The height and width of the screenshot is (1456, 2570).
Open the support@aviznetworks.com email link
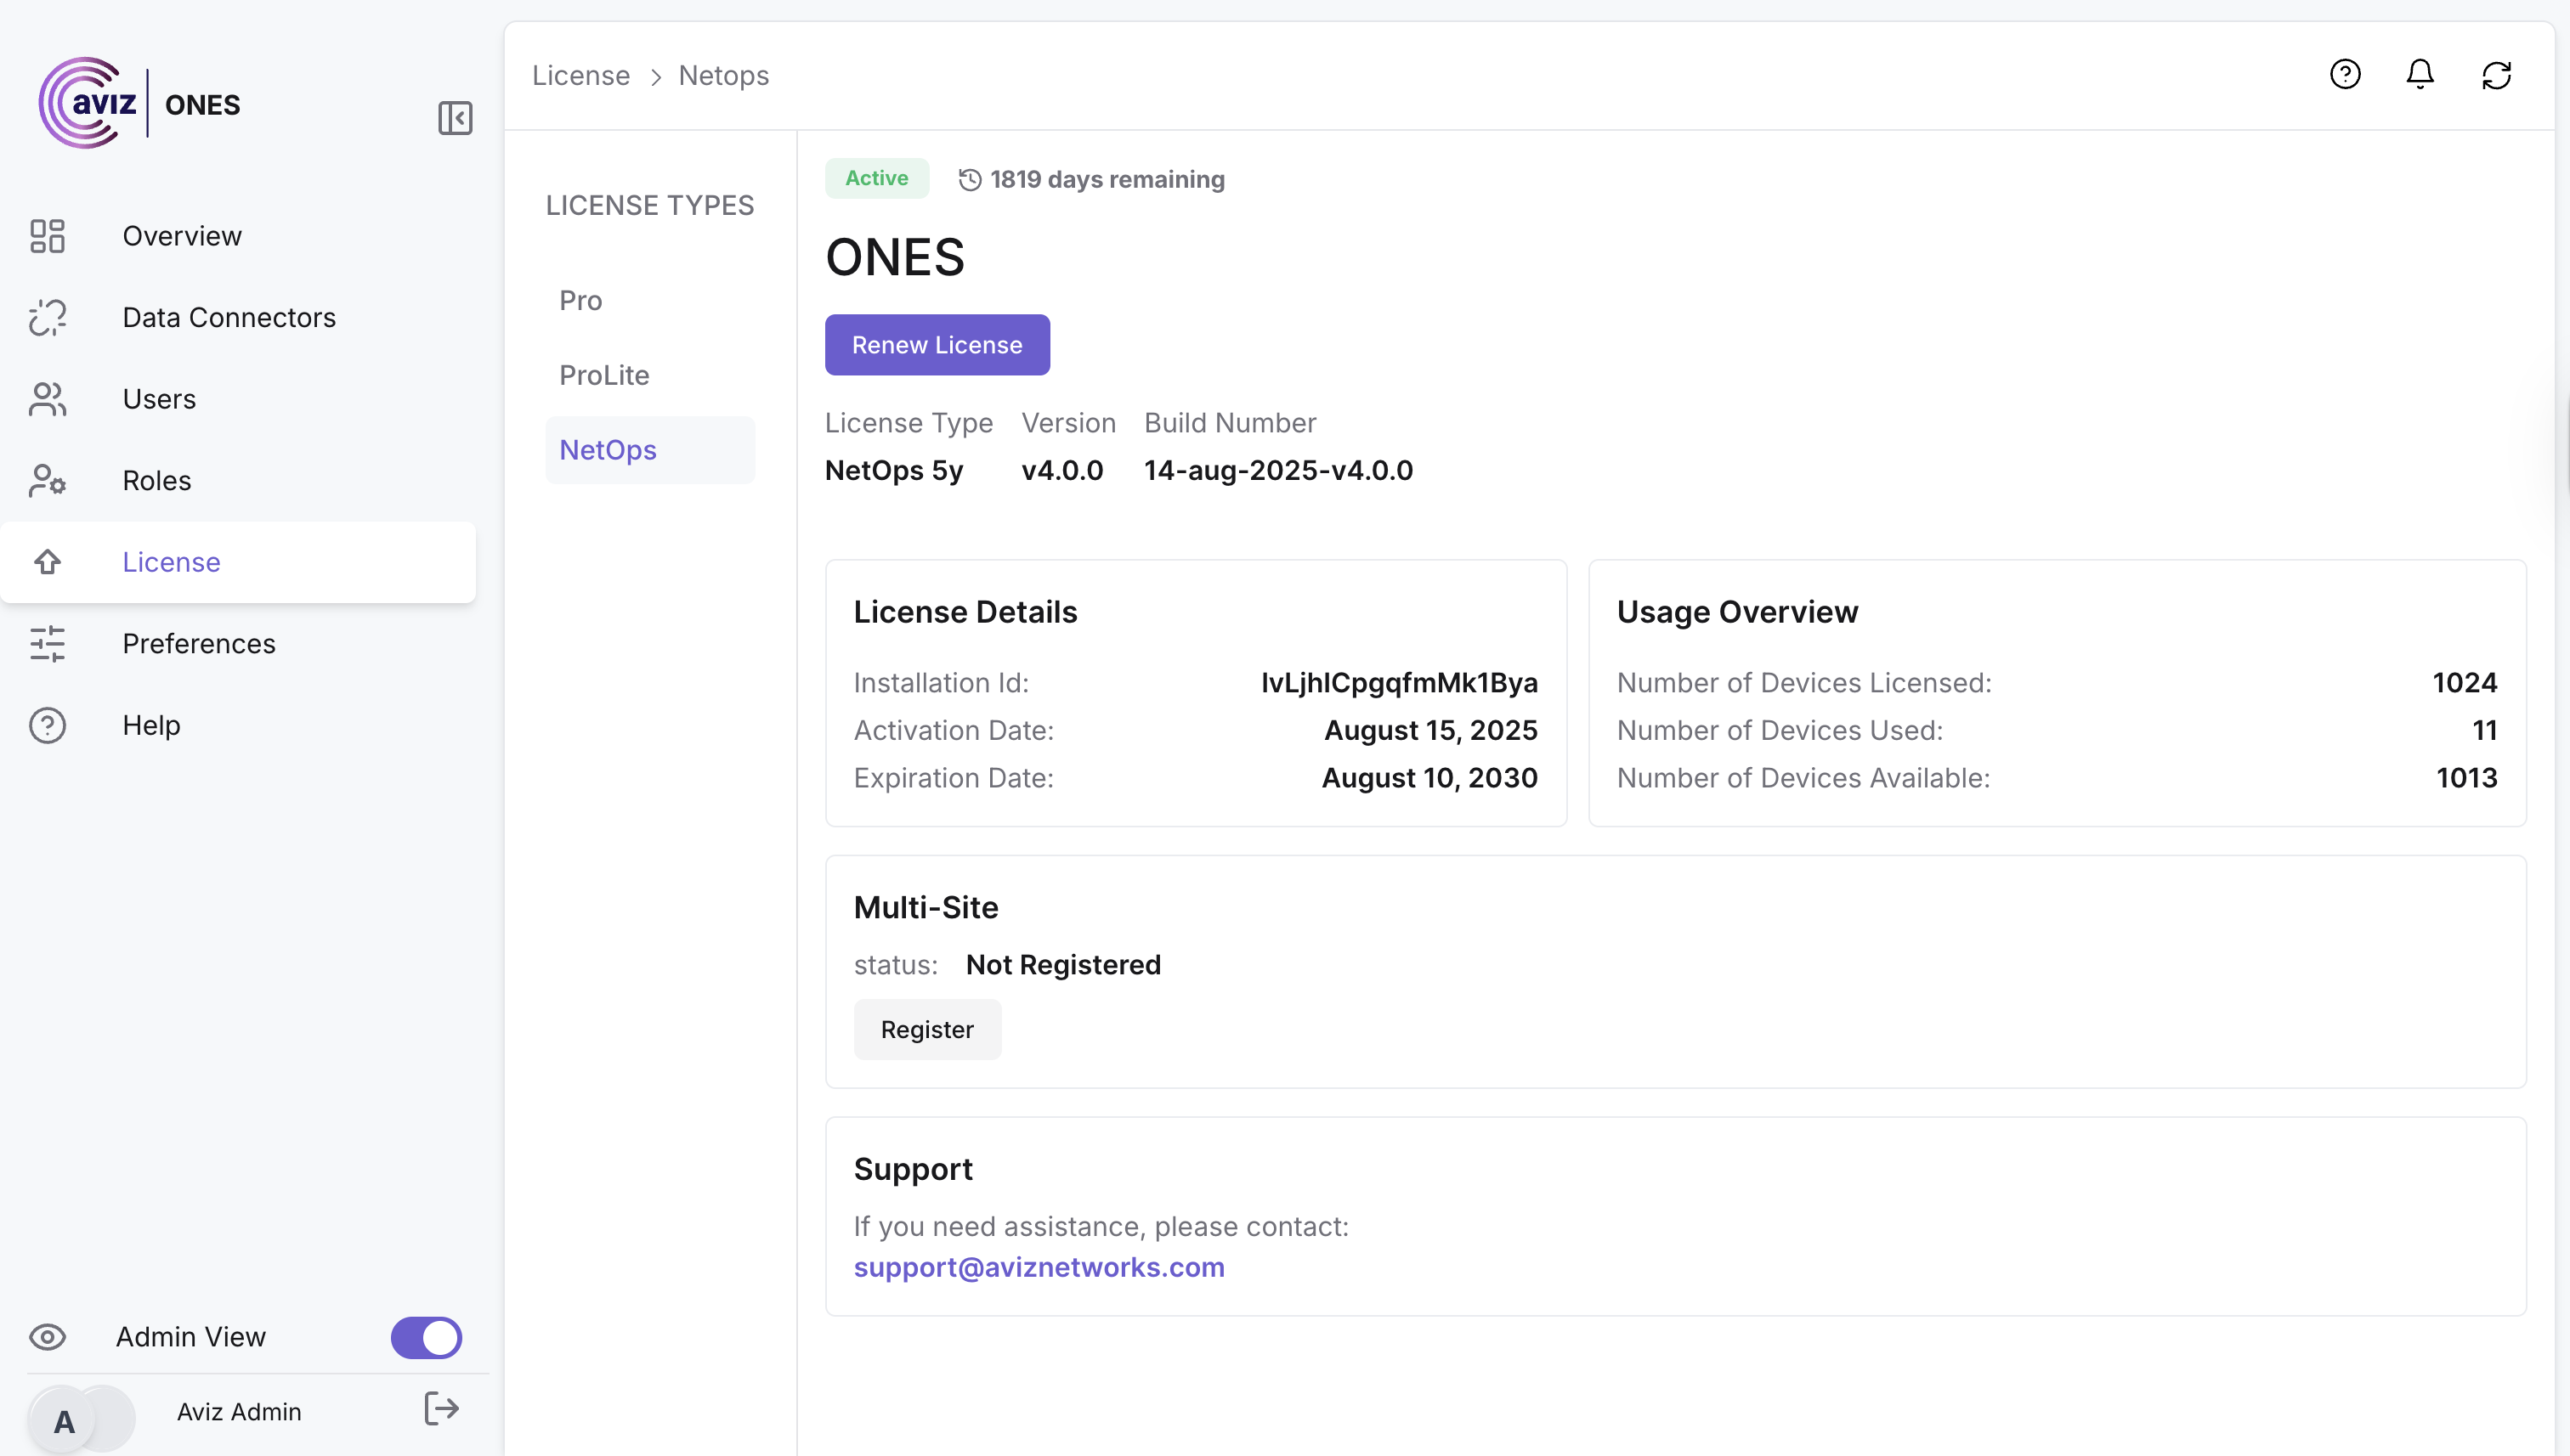pos(1039,1267)
